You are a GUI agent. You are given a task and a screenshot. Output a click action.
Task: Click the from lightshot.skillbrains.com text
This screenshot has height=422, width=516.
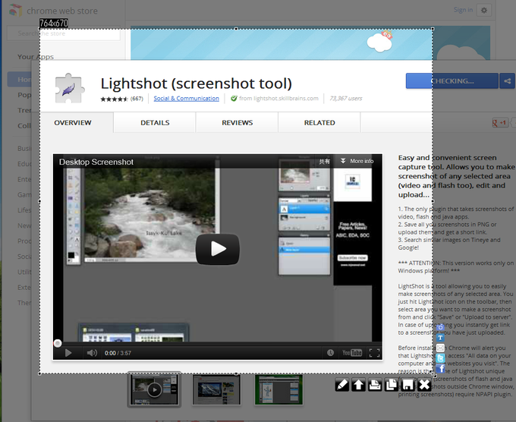click(x=278, y=99)
